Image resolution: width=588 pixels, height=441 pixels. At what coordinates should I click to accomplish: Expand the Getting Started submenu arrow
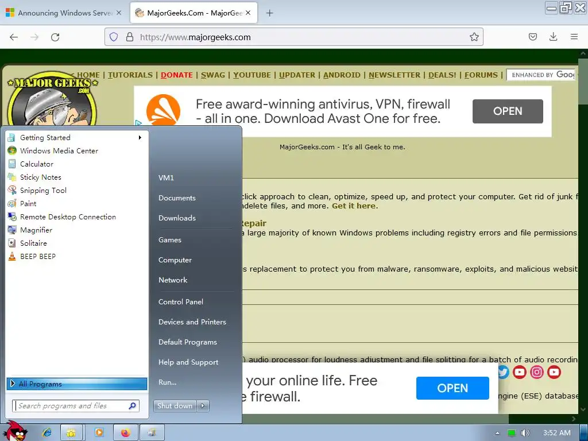tap(140, 138)
